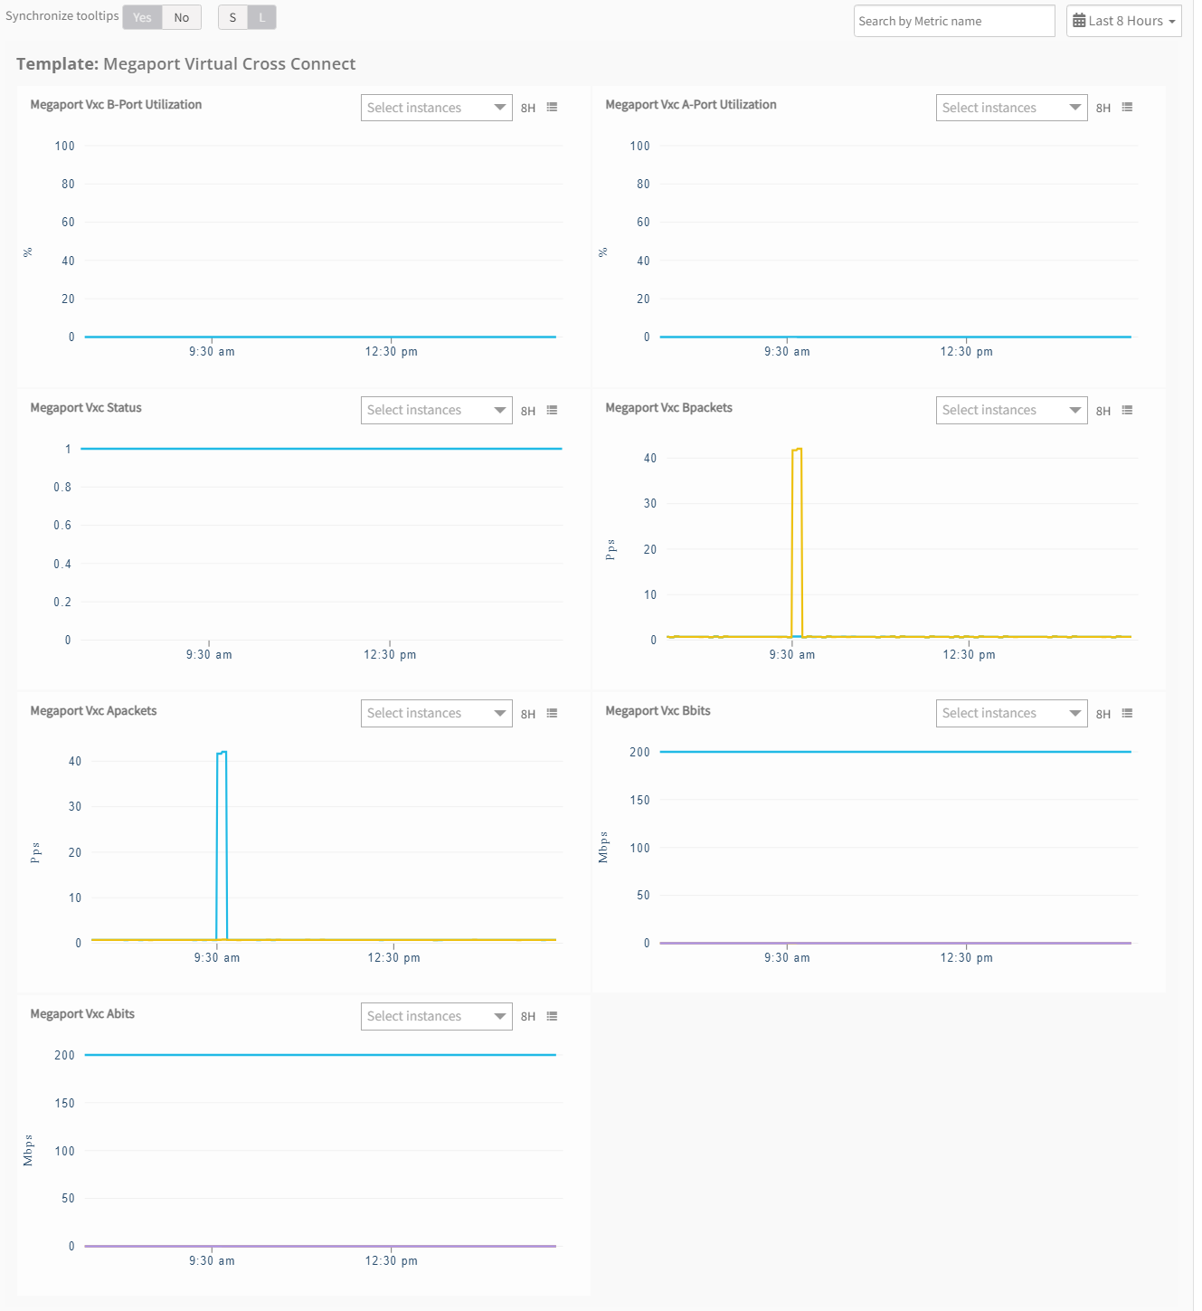Click 8H label on Vxc Bbits chart
Screen dimensions: 1202x1311
(1103, 714)
